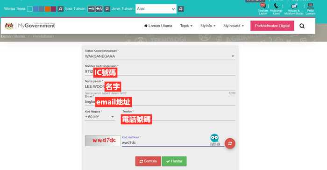The image size is (327, 170).
Task: Reset the font type with the refresh icon
Action: coord(181,9)
